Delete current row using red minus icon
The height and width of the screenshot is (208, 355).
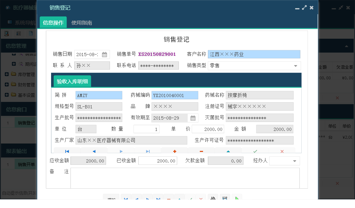(201, 151)
